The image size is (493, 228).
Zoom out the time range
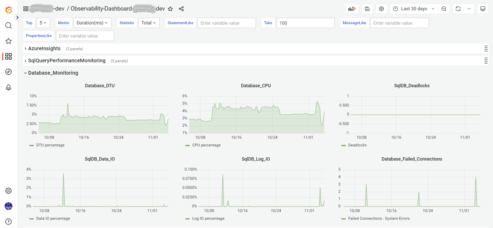[444, 9]
